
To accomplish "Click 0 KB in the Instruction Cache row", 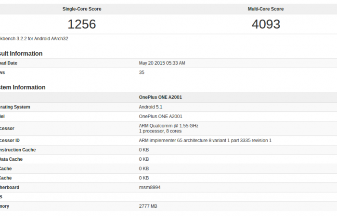I will [144, 150].
